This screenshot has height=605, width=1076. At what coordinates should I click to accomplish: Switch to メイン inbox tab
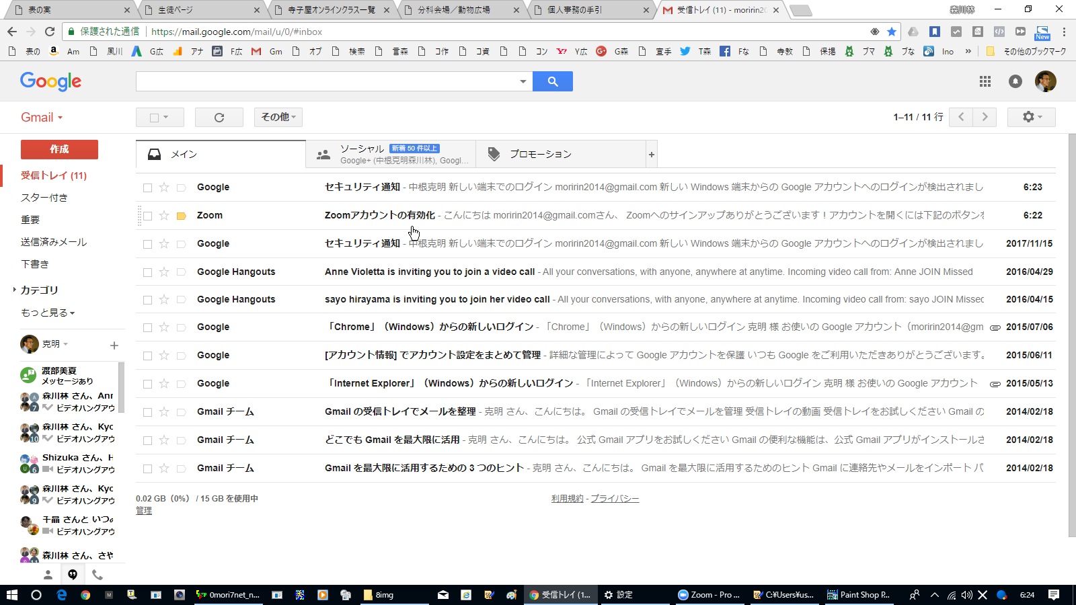point(221,155)
